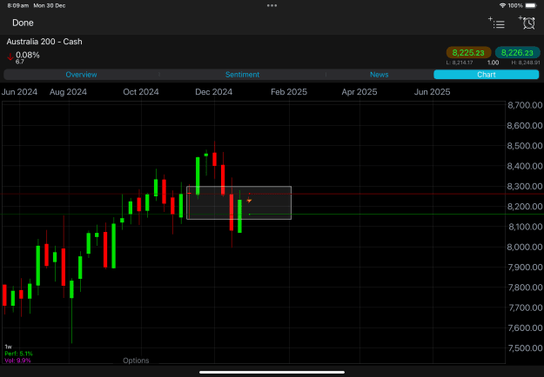Screen dimensions: 544x377
Task: Click the L: 8,214.17 low value
Action: 460,63
